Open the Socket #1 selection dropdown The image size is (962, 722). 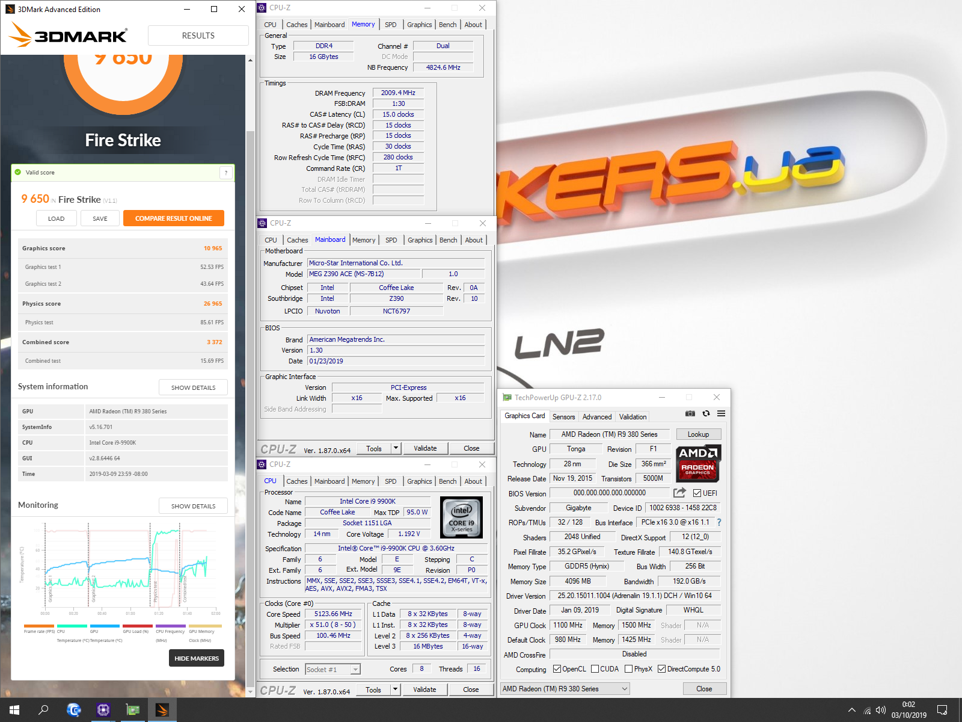coord(332,669)
